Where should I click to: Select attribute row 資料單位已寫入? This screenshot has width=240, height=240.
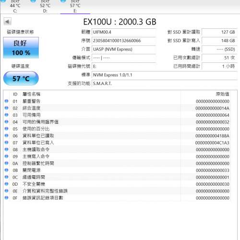117,143
